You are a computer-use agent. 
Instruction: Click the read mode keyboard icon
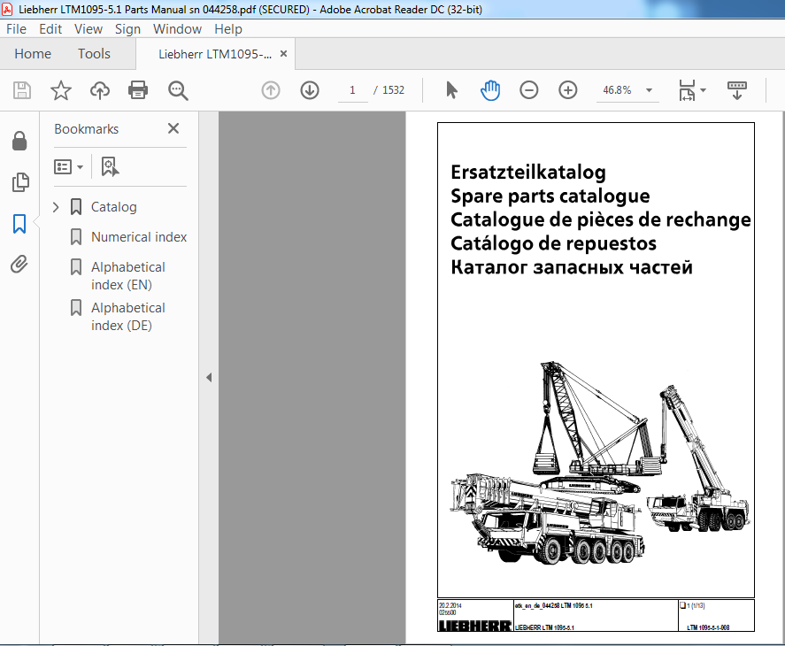tap(737, 90)
